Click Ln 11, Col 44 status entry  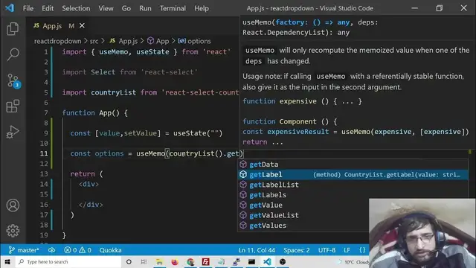click(x=257, y=250)
